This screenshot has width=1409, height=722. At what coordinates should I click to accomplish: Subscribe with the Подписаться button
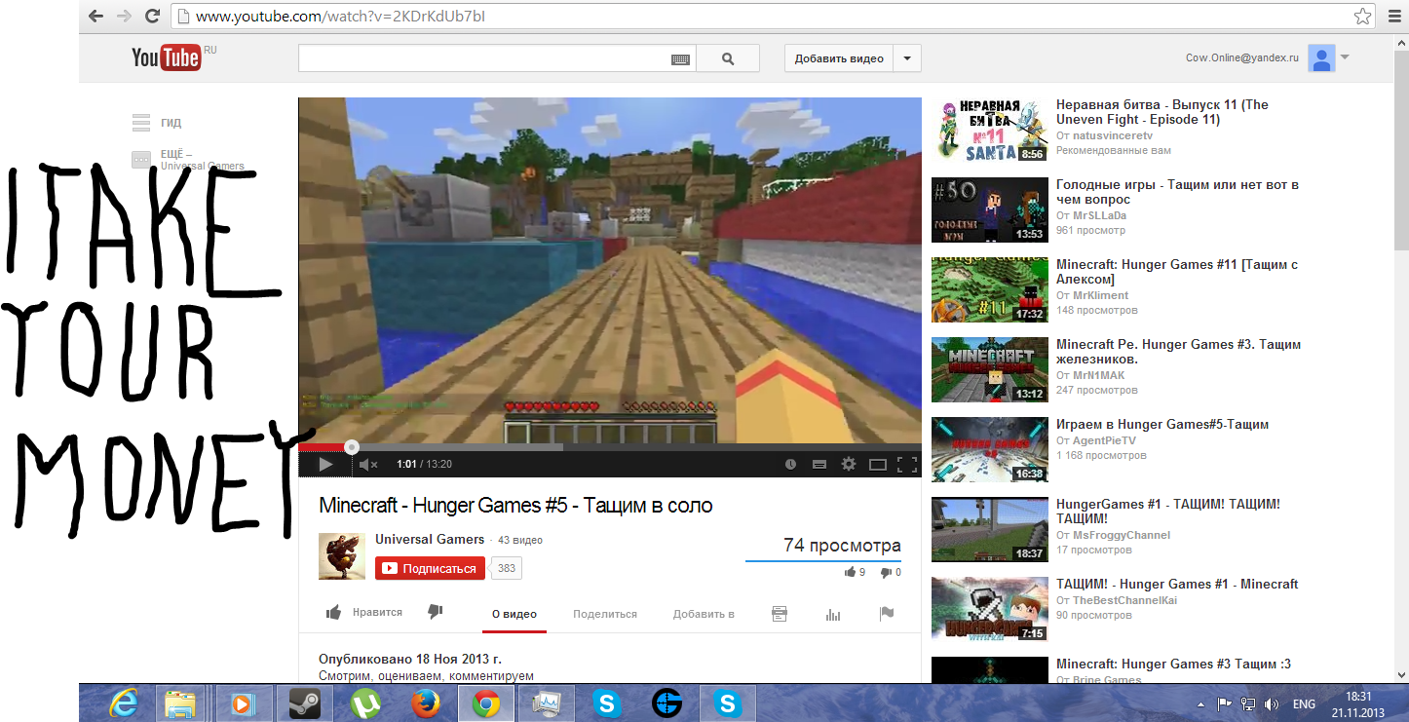tap(430, 568)
